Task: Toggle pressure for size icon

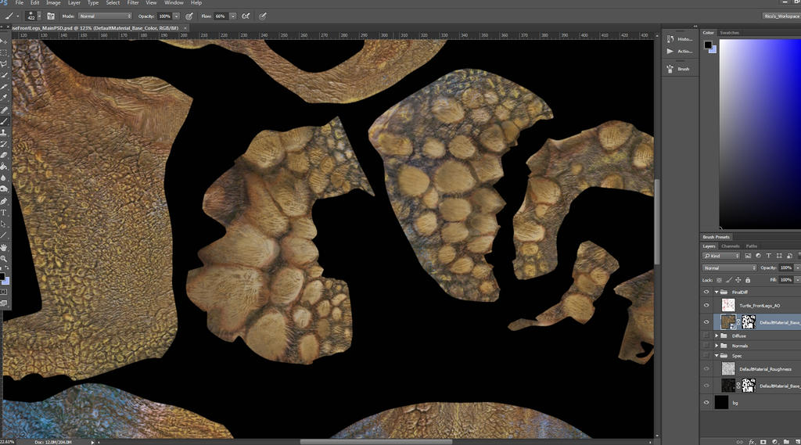Action: click(x=263, y=16)
